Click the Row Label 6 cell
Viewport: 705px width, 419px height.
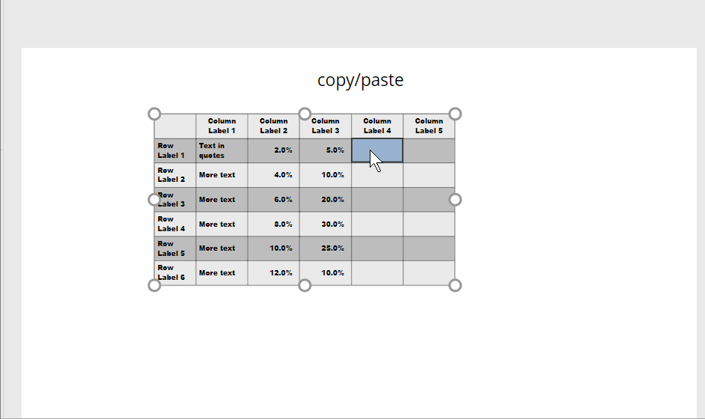pyautogui.click(x=175, y=273)
